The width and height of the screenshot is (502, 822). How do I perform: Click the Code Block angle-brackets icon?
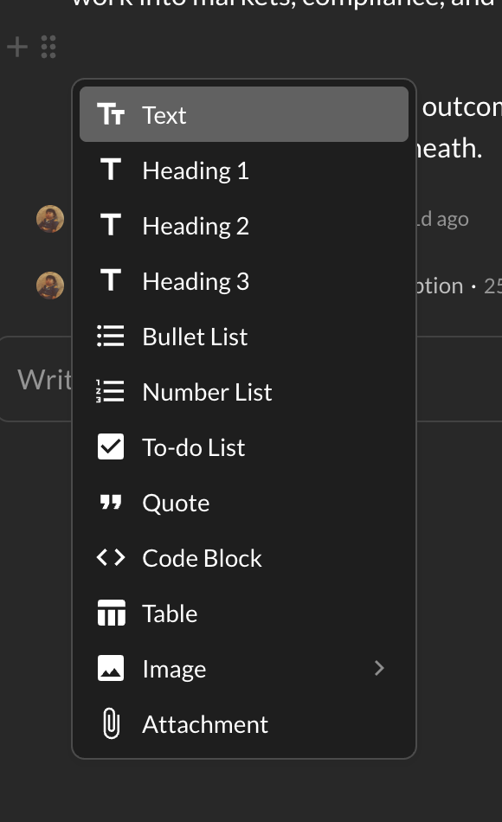tap(111, 557)
